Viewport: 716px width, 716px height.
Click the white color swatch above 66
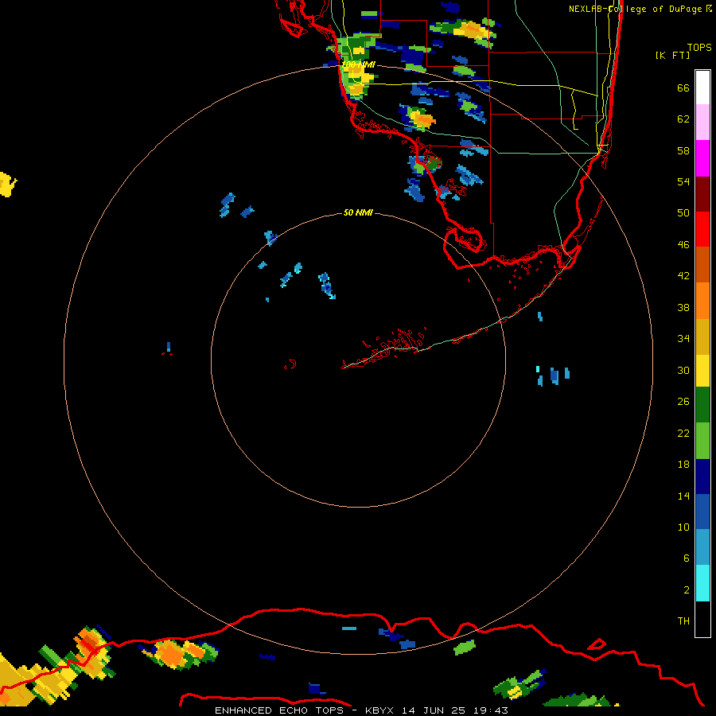[x=702, y=88]
